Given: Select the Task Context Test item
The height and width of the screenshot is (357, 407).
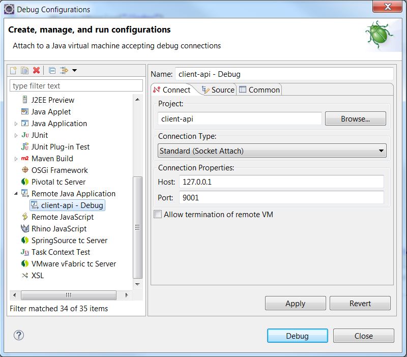Looking at the screenshot, I should [61, 252].
